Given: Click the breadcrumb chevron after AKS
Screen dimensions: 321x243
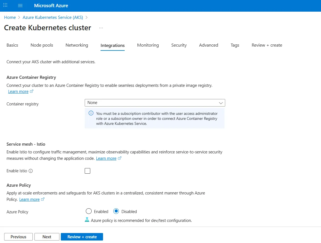Looking at the screenshot, I should click(x=86, y=17).
